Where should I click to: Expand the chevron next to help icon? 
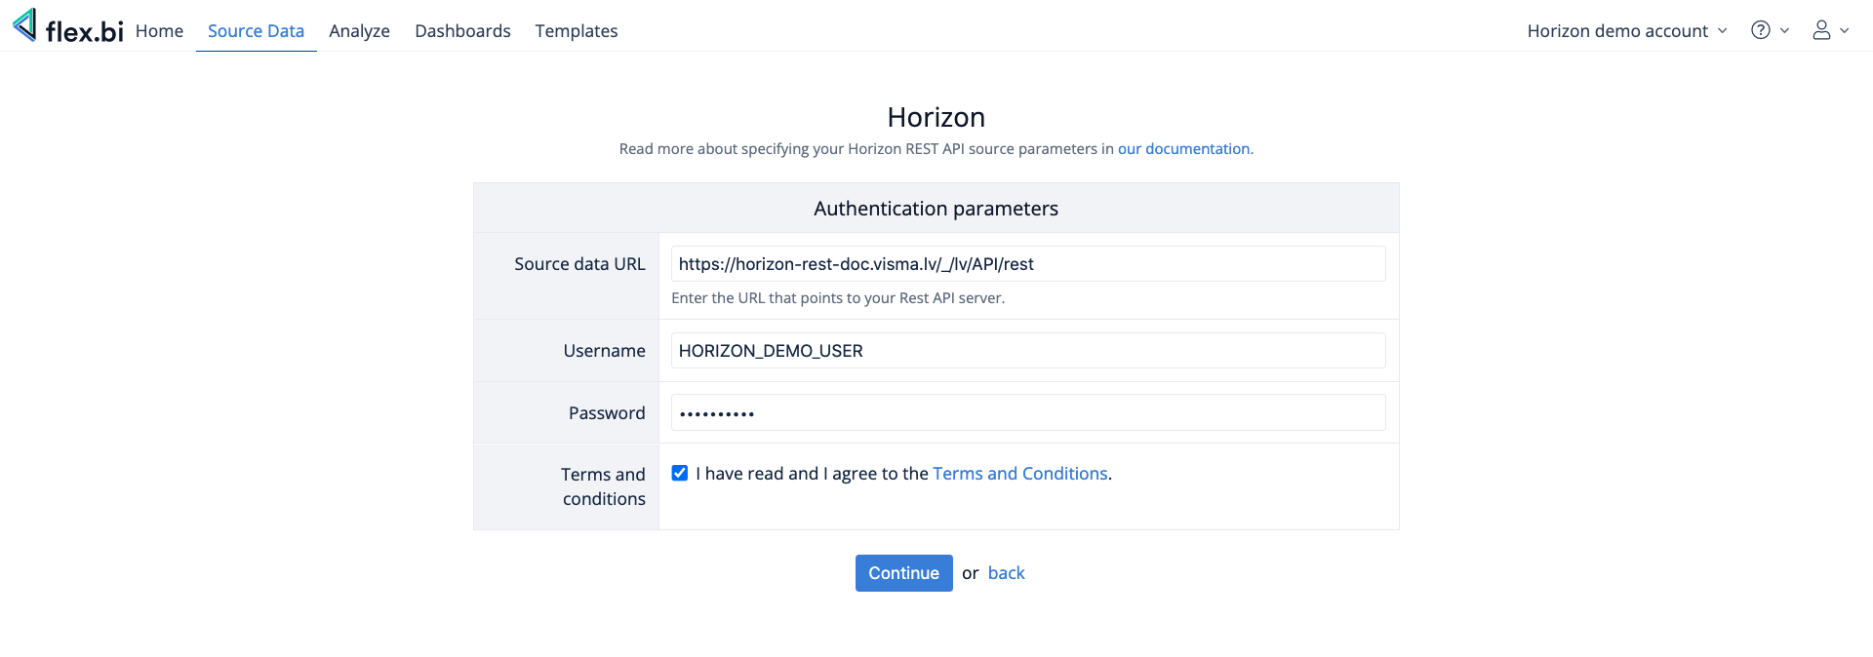tap(1784, 30)
